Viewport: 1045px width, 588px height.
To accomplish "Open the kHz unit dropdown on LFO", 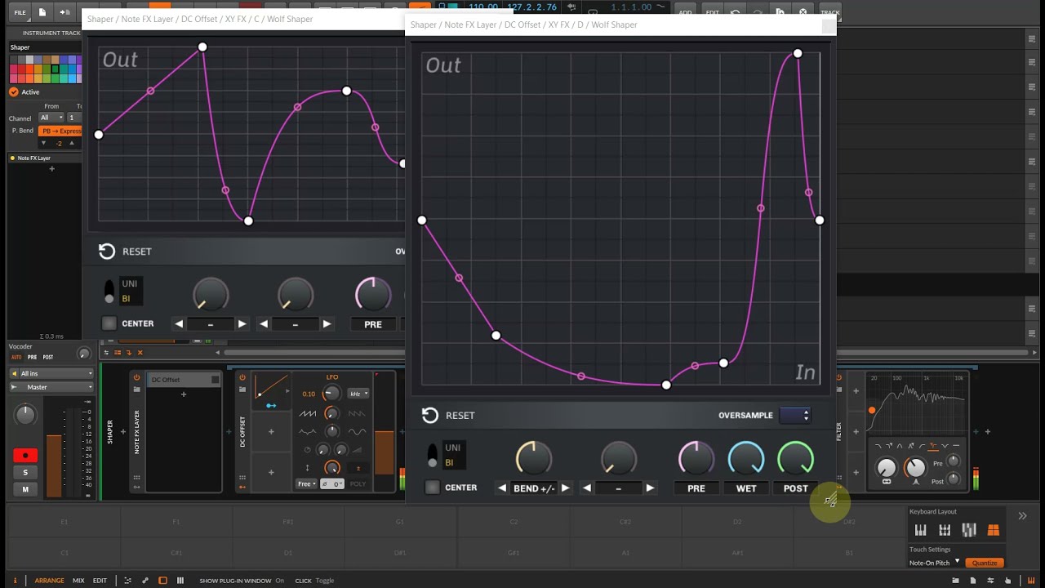I will 358,394.
